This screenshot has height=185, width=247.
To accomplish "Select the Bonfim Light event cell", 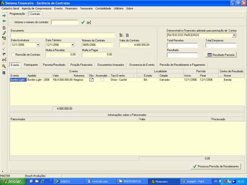I will coord(18,80).
